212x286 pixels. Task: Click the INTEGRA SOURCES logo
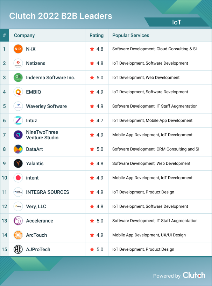pyautogui.click(x=18, y=192)
